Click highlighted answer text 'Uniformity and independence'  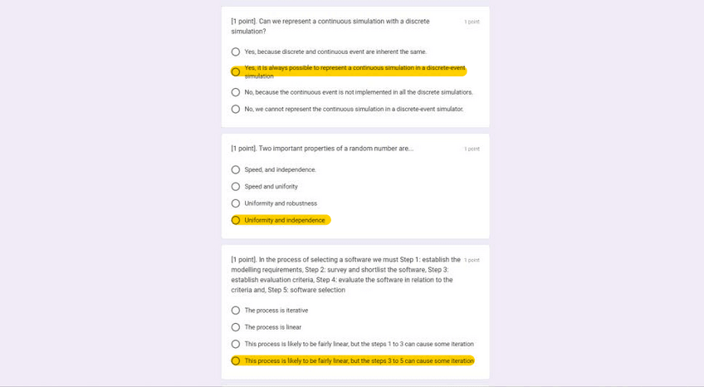point(285,220)
